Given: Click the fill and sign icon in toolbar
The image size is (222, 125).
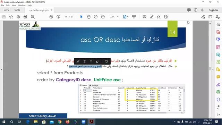Looking at the screenshot, I should pos(203,17).
